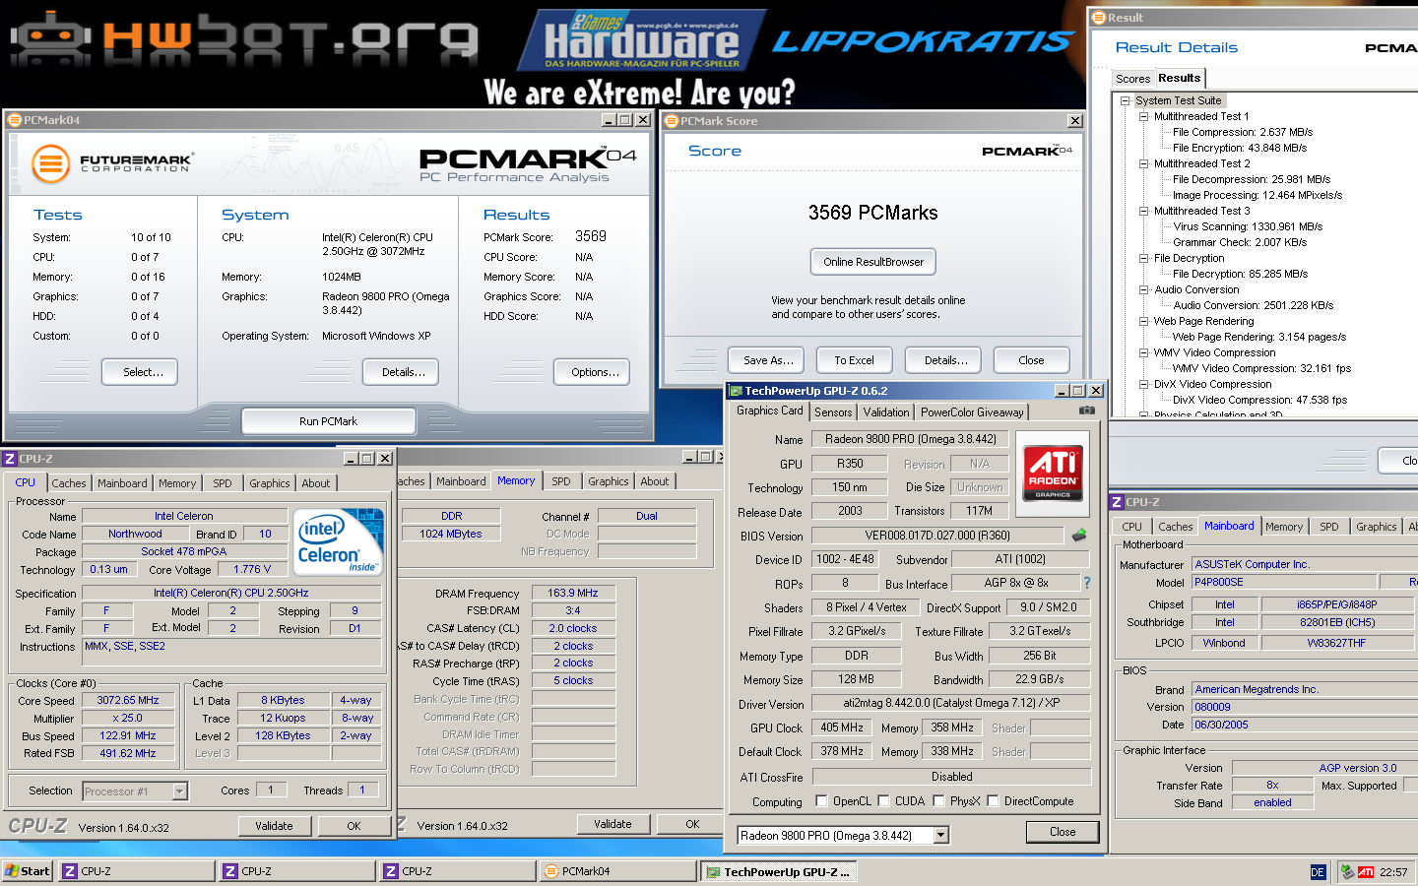Click the DE language indicator in the taskbar

(x=1318, y=872)
